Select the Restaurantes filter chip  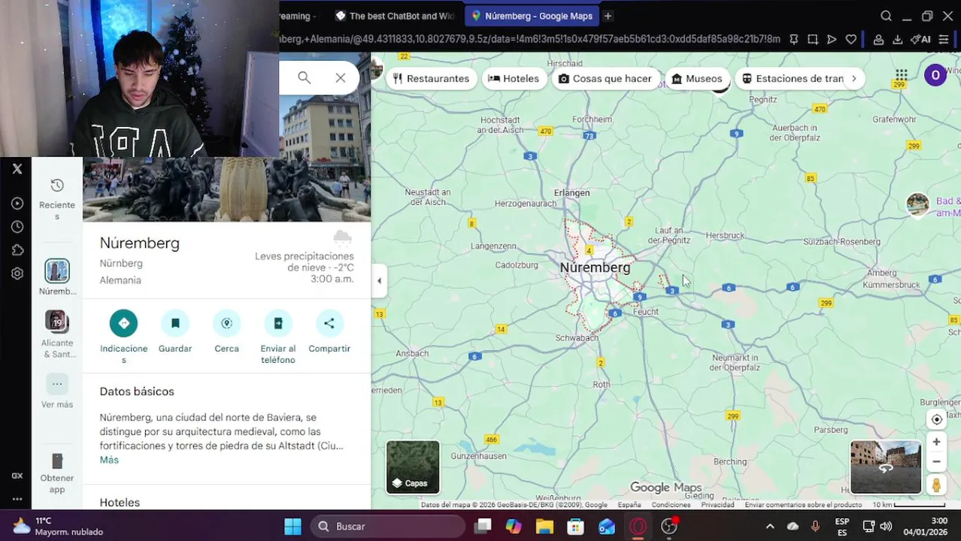coord(431,78)
